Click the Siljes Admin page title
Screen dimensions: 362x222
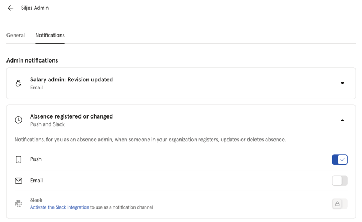tap(35, 8)
